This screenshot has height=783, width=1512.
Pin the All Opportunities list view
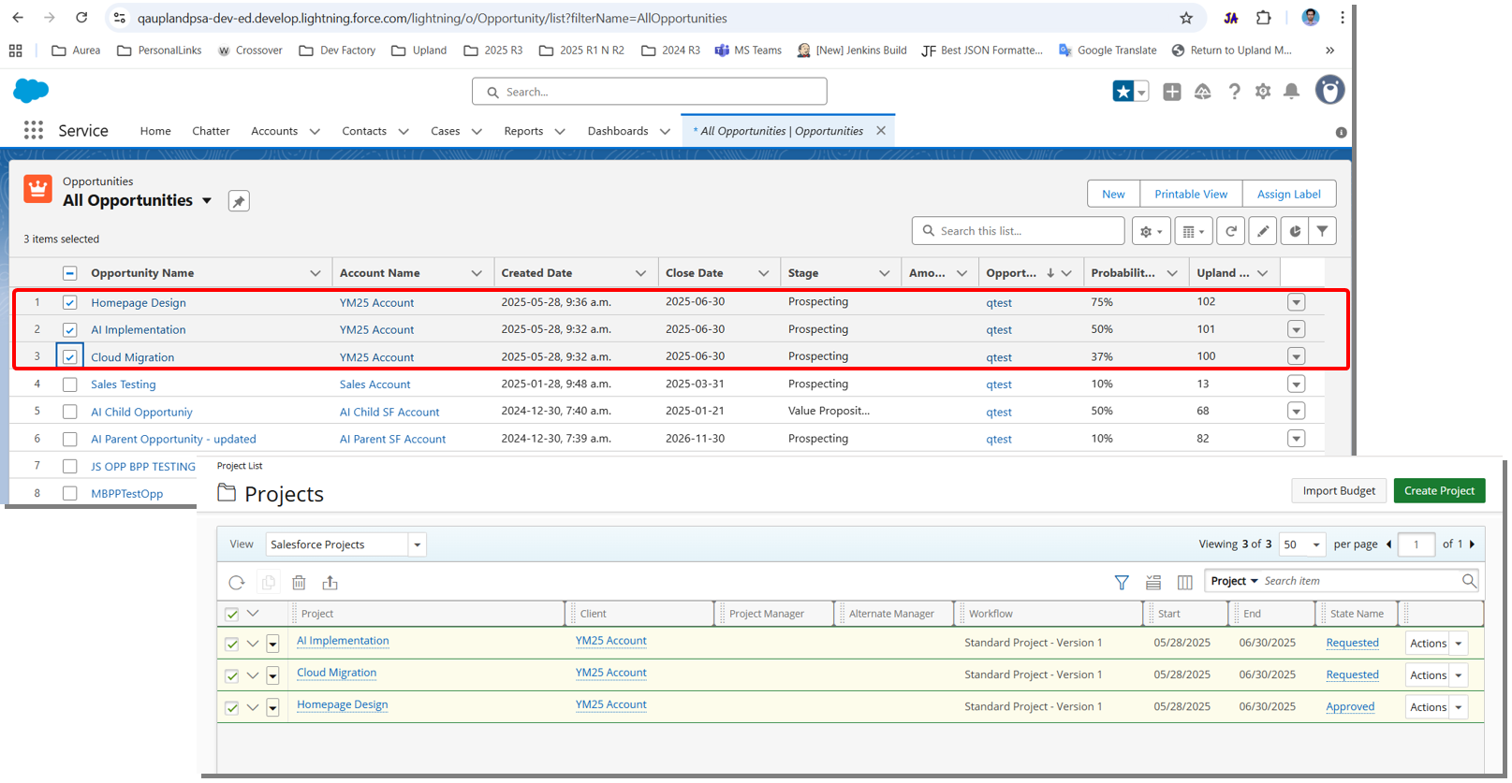tap(239, 201)
